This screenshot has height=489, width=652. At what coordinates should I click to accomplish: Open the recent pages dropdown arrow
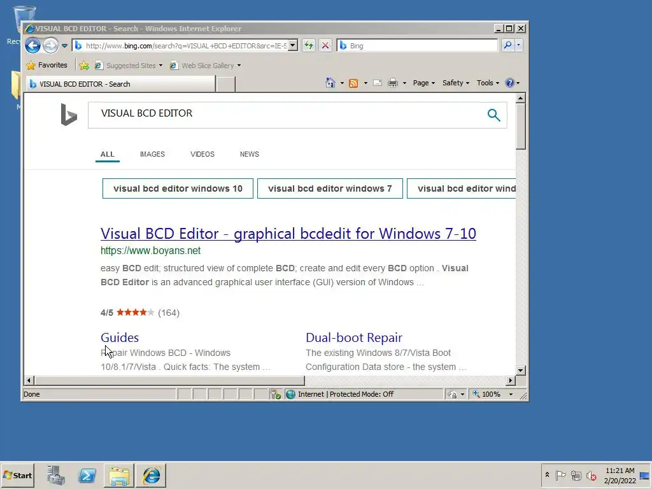tap(64, 46)
